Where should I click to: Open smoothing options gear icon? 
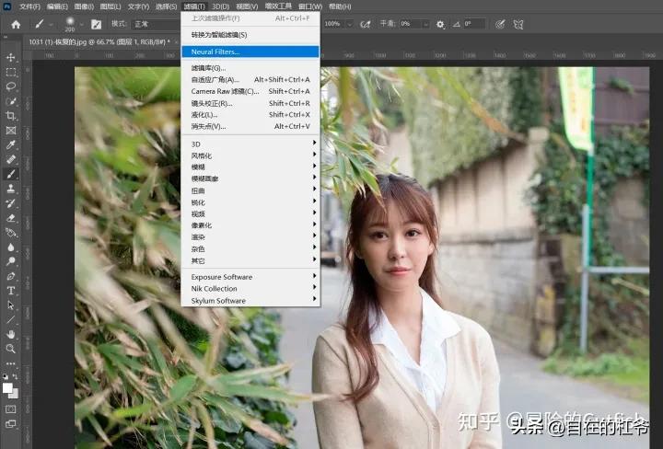coord(440,25)
